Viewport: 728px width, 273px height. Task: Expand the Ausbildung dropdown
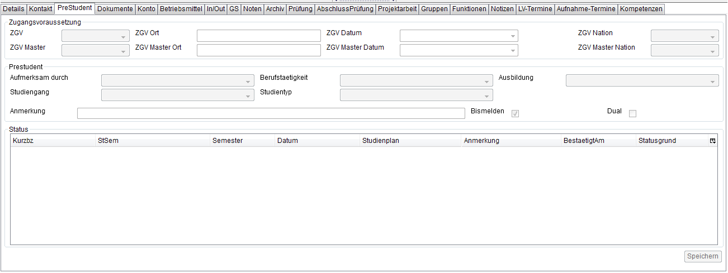pos(642,81)
